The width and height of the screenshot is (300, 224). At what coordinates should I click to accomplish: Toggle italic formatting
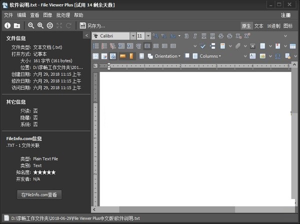(195, 36)
